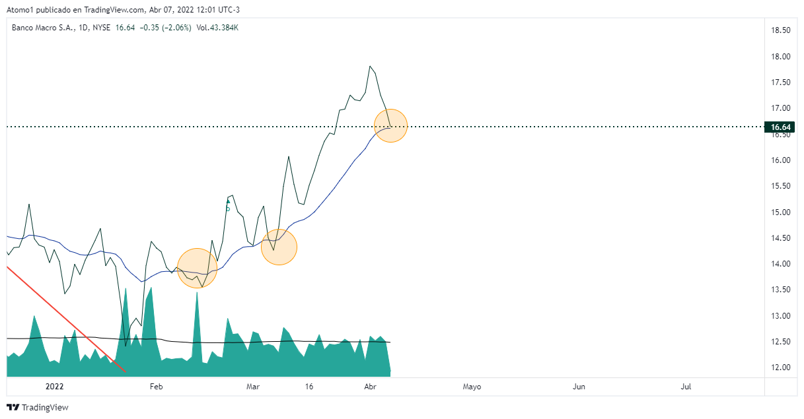Click the orange circle in mid-February
Viewport: 804px width, 419px height.
197,267
